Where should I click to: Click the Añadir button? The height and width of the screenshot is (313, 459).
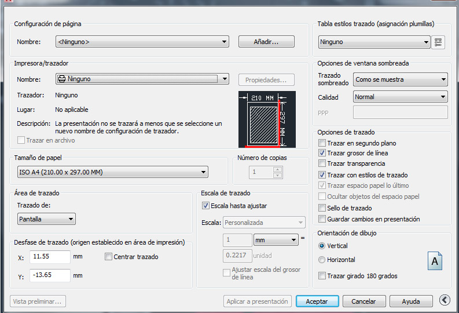click(x=266, y=42)
